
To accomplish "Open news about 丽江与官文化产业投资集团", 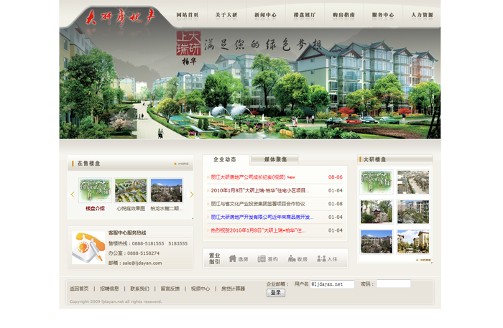I will coord(259,204).
